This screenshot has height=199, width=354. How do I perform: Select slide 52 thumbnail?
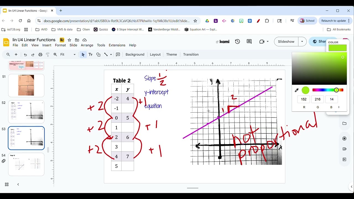tap(26, 112)
